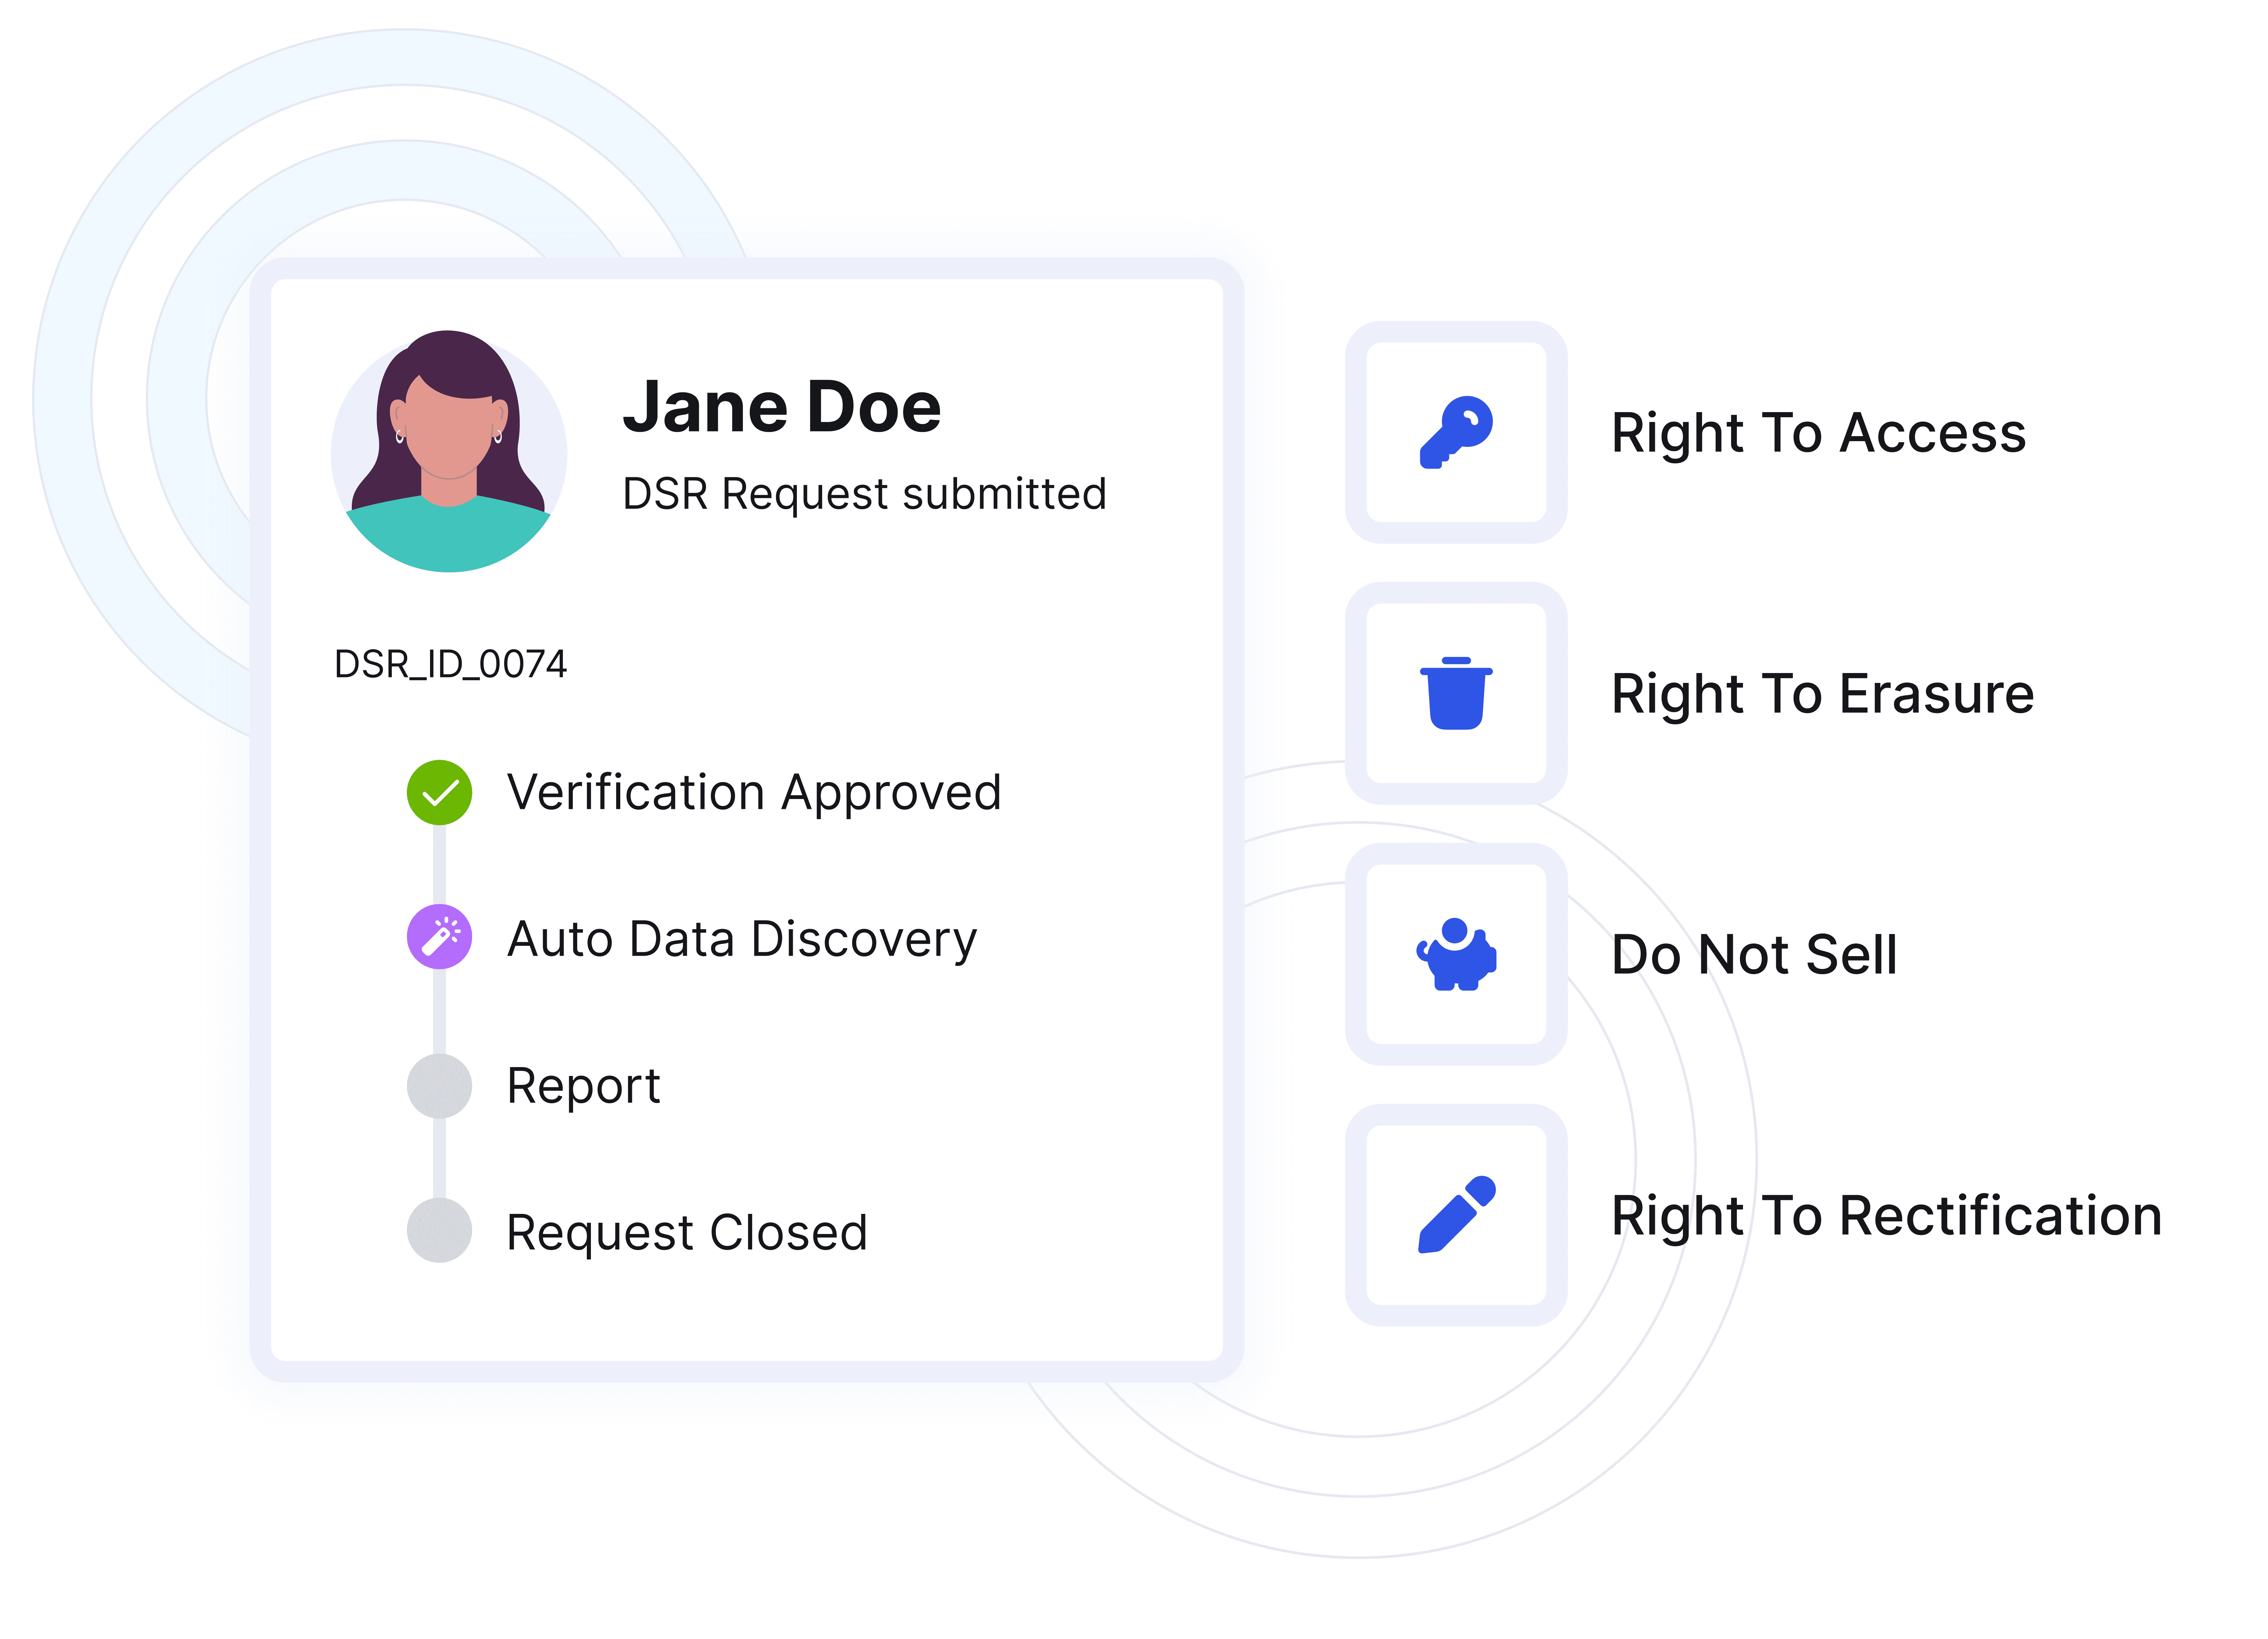
Task: Click the trash can erasure icon
Action: tap(1456, 694)
